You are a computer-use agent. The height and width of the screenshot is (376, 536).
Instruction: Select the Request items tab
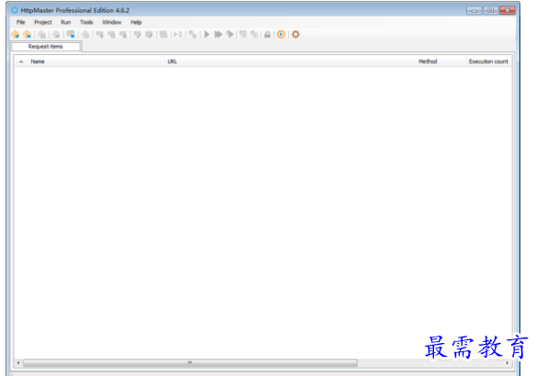coord(46,47)
